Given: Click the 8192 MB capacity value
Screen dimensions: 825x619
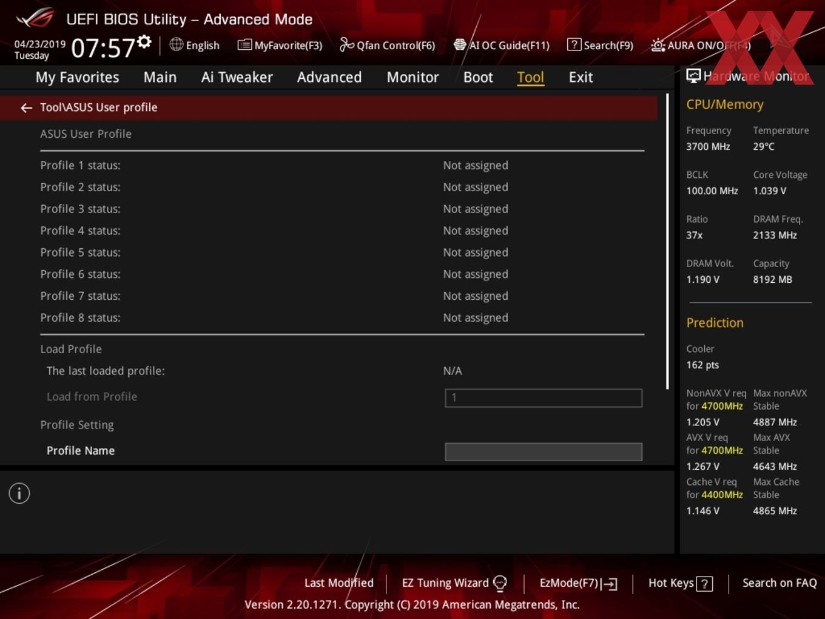Looking at the screenshot, I should [772, 279].
